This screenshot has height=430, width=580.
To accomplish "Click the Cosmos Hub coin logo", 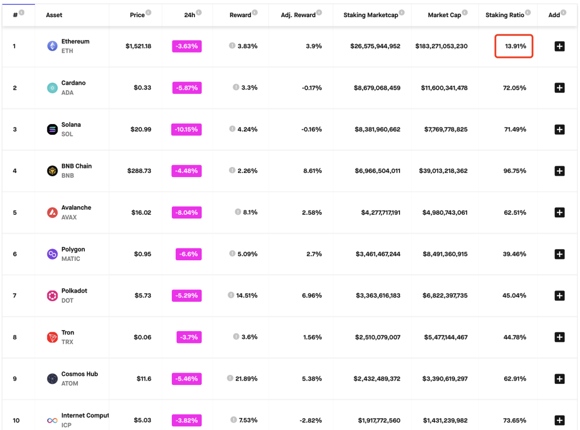I will pos(52,378).
